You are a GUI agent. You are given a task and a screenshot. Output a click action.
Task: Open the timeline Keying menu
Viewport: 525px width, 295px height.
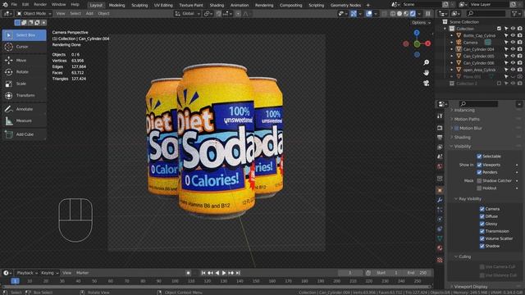click(x=49, y=273)
